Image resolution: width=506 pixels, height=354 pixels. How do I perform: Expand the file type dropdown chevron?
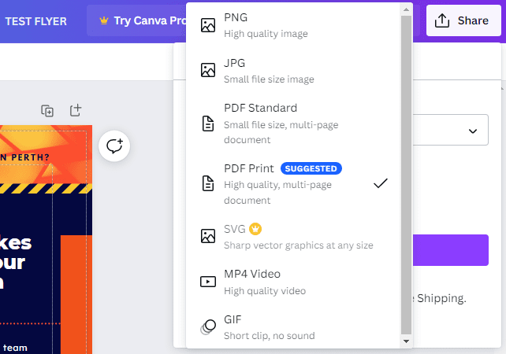tap(473, 131)
